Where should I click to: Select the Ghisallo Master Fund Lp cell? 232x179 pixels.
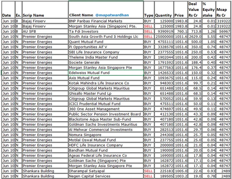tap(106, 94)
